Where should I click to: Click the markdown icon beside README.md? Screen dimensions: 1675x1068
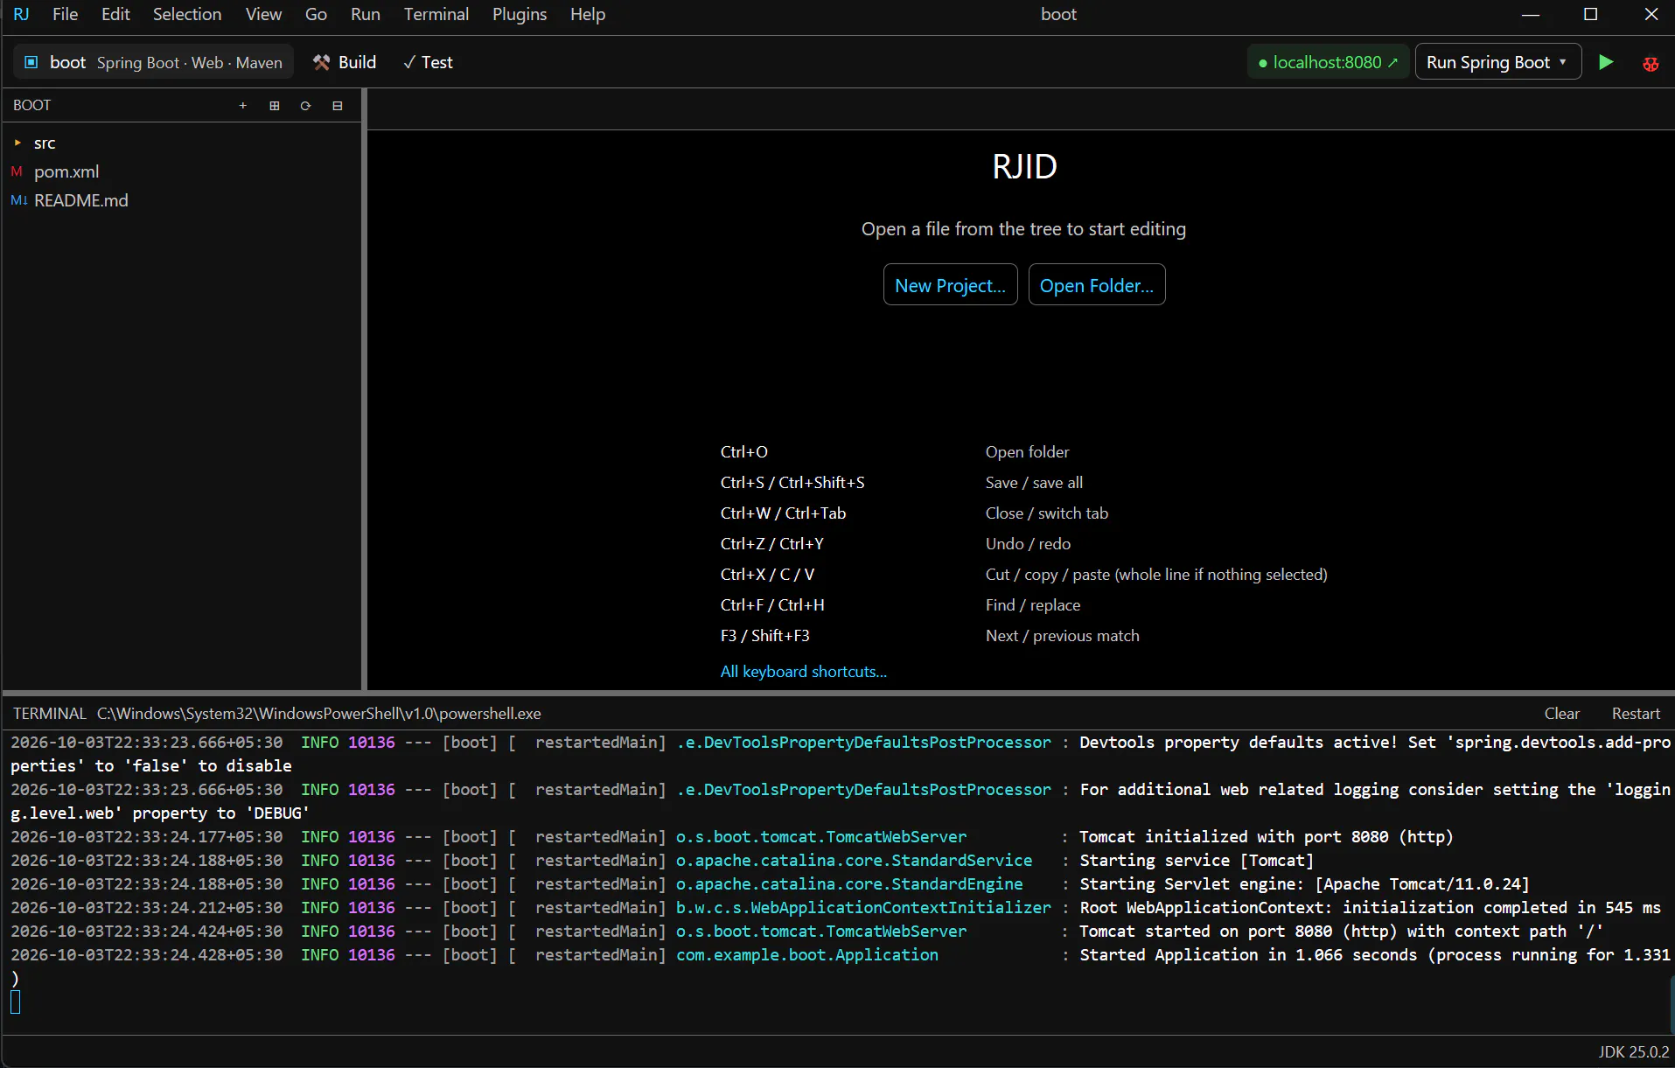click(x=18, y=200)
